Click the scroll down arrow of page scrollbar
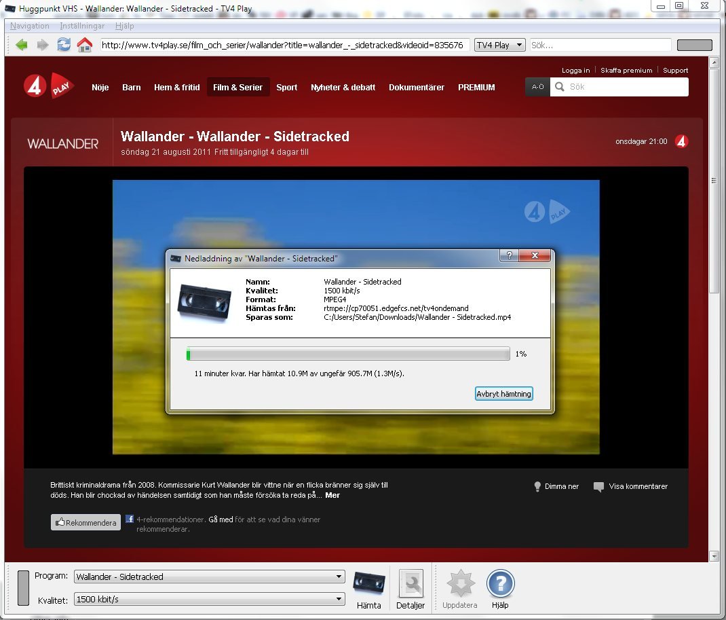 click(x=714, y=556)
